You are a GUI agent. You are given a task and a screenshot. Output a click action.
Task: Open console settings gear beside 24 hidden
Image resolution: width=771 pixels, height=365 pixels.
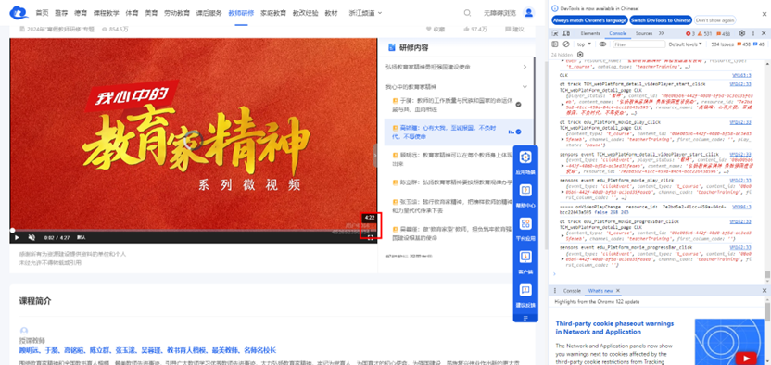click(580, 55)
